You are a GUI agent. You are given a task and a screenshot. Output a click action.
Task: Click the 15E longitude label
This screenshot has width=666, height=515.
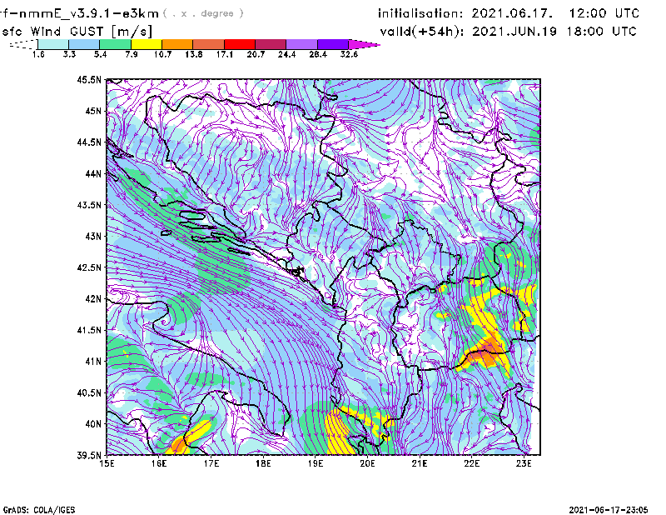(x=107, y=463)
